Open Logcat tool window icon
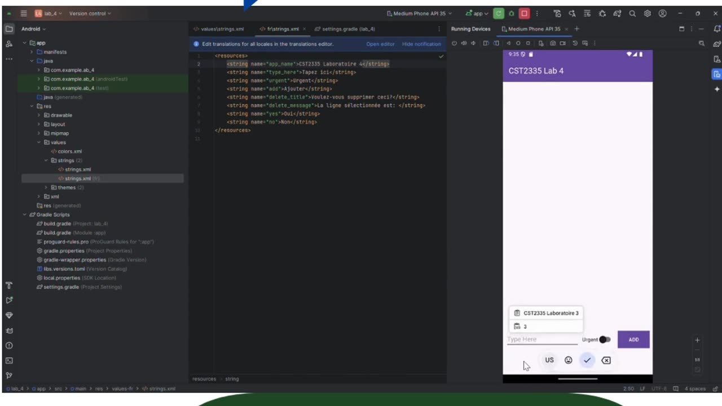 tap(9, 330)
